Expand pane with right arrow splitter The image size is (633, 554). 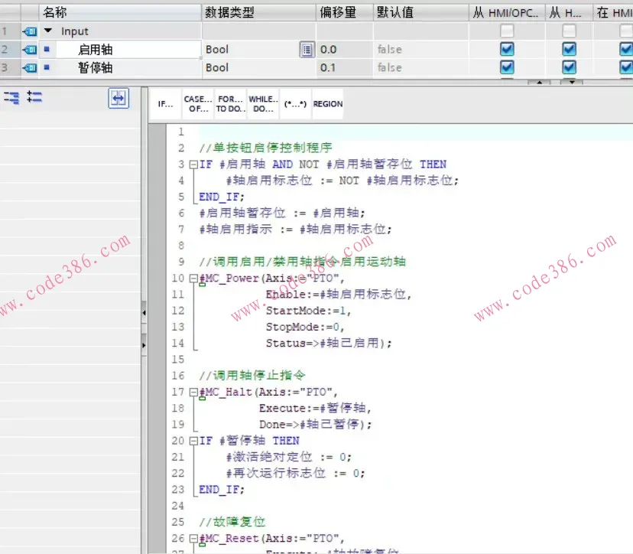(144, 345)
